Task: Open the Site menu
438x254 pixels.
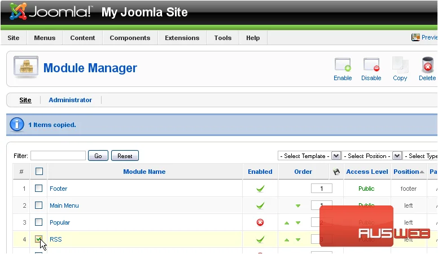Action: point(14,38)
